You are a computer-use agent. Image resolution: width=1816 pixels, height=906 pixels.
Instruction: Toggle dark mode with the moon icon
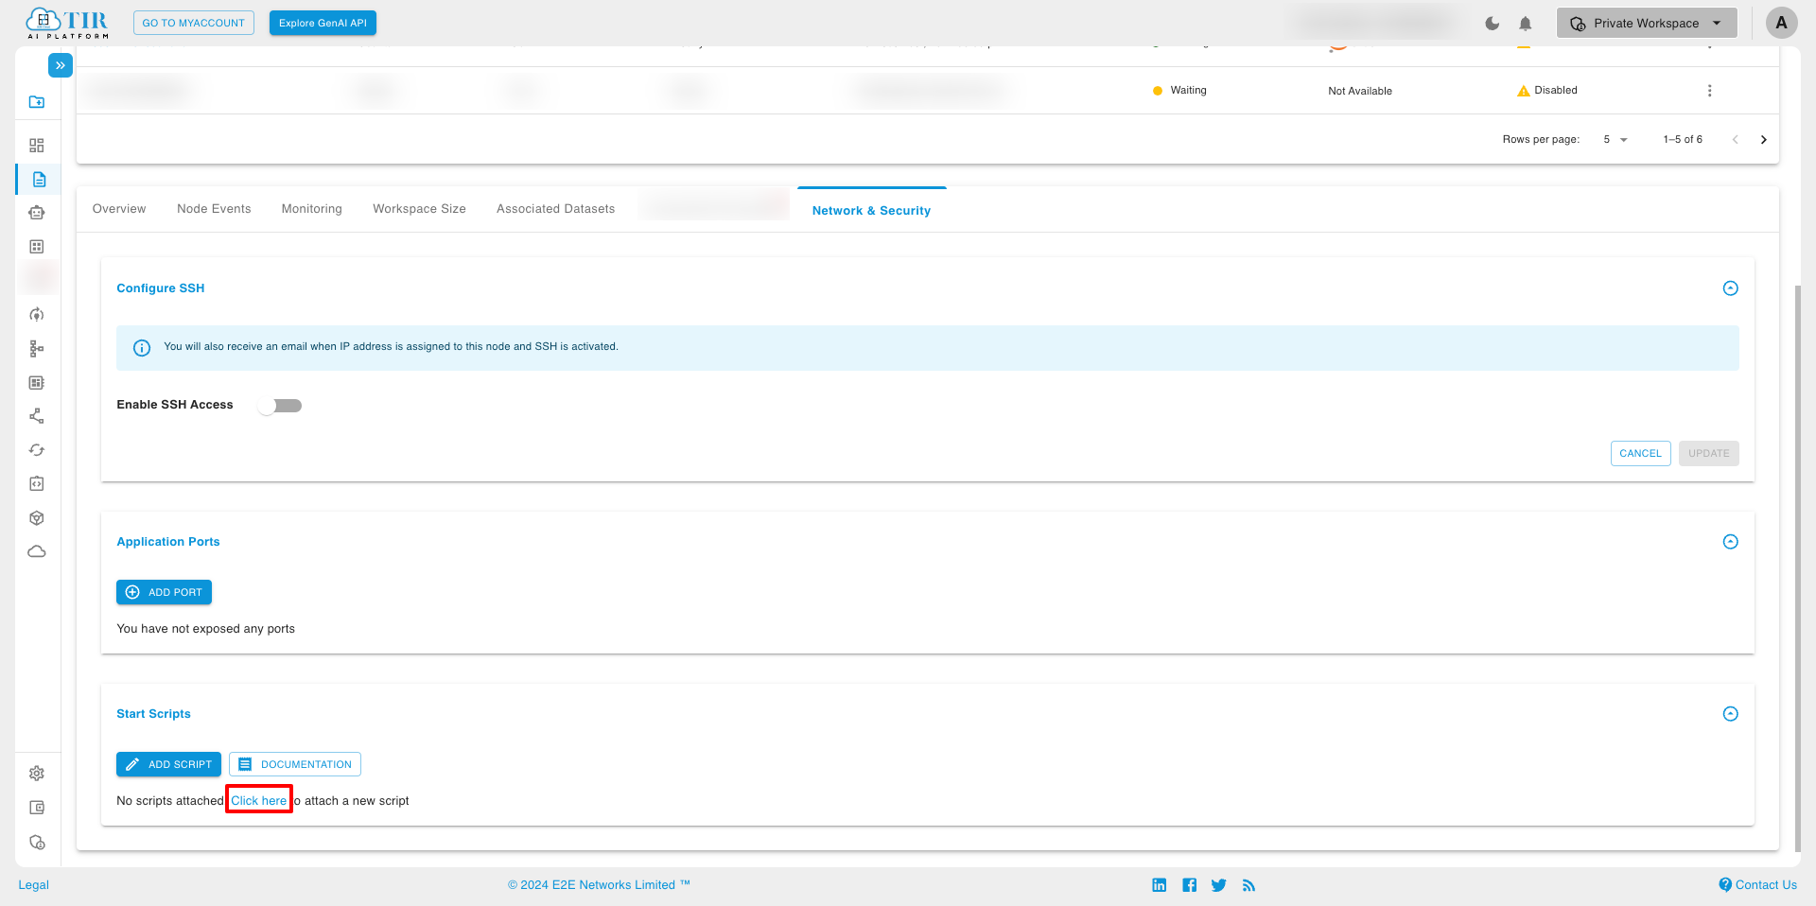tap(1493, 24)
